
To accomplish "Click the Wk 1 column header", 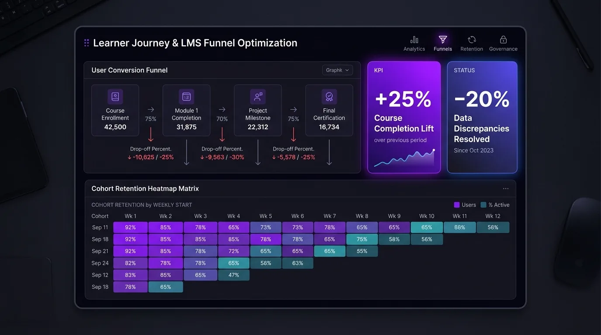I will pyautogui.click(x=131, y=216).
